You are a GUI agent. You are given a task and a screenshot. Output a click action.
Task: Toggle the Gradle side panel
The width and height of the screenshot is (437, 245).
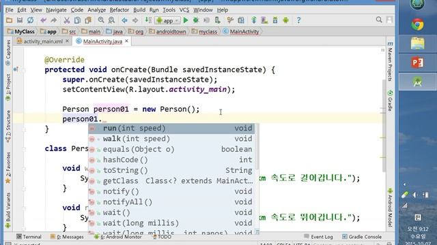pos(391,101)
